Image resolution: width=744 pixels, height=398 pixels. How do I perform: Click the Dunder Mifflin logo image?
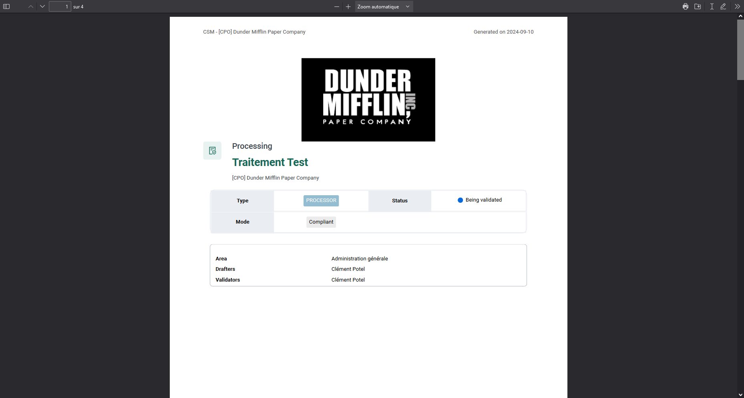[x=368, y=100]
